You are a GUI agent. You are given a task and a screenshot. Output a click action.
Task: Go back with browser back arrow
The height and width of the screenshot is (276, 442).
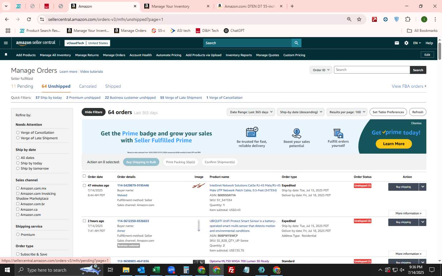(x=7, y=19)
